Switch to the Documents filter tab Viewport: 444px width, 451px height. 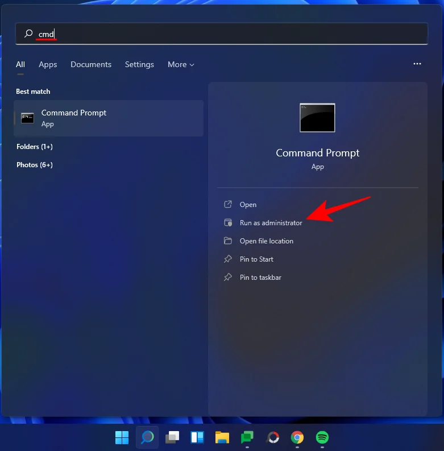[x=91, y=64]
